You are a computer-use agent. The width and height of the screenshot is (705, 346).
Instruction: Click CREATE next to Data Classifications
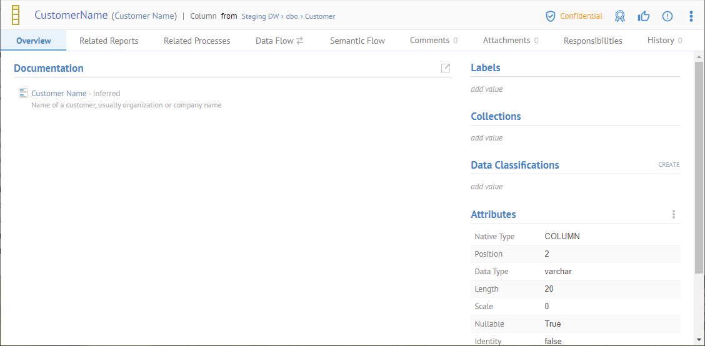[668, 165]
